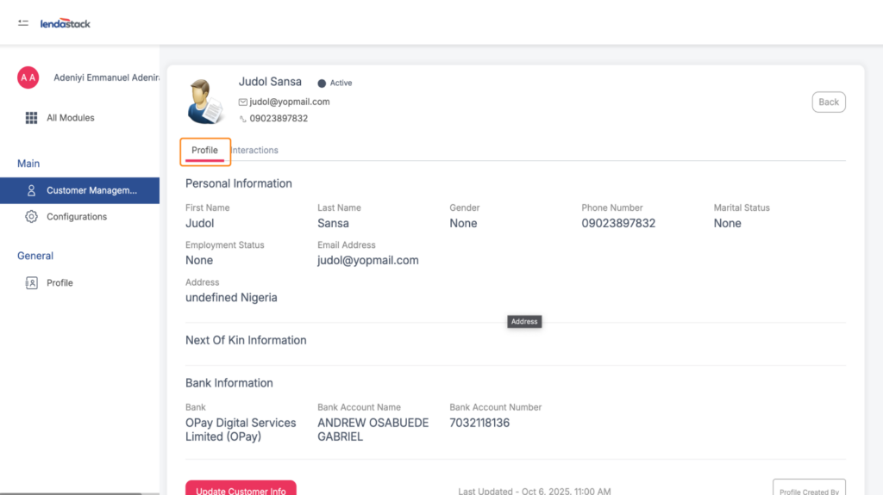Click the All Modules grid icon

click(x=32, y=118)
